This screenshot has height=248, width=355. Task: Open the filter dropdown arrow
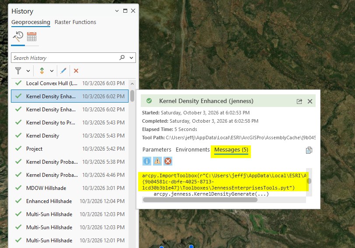[28, 71]
